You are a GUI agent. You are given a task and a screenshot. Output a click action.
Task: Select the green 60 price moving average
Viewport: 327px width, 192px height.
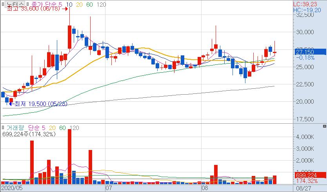89,4
